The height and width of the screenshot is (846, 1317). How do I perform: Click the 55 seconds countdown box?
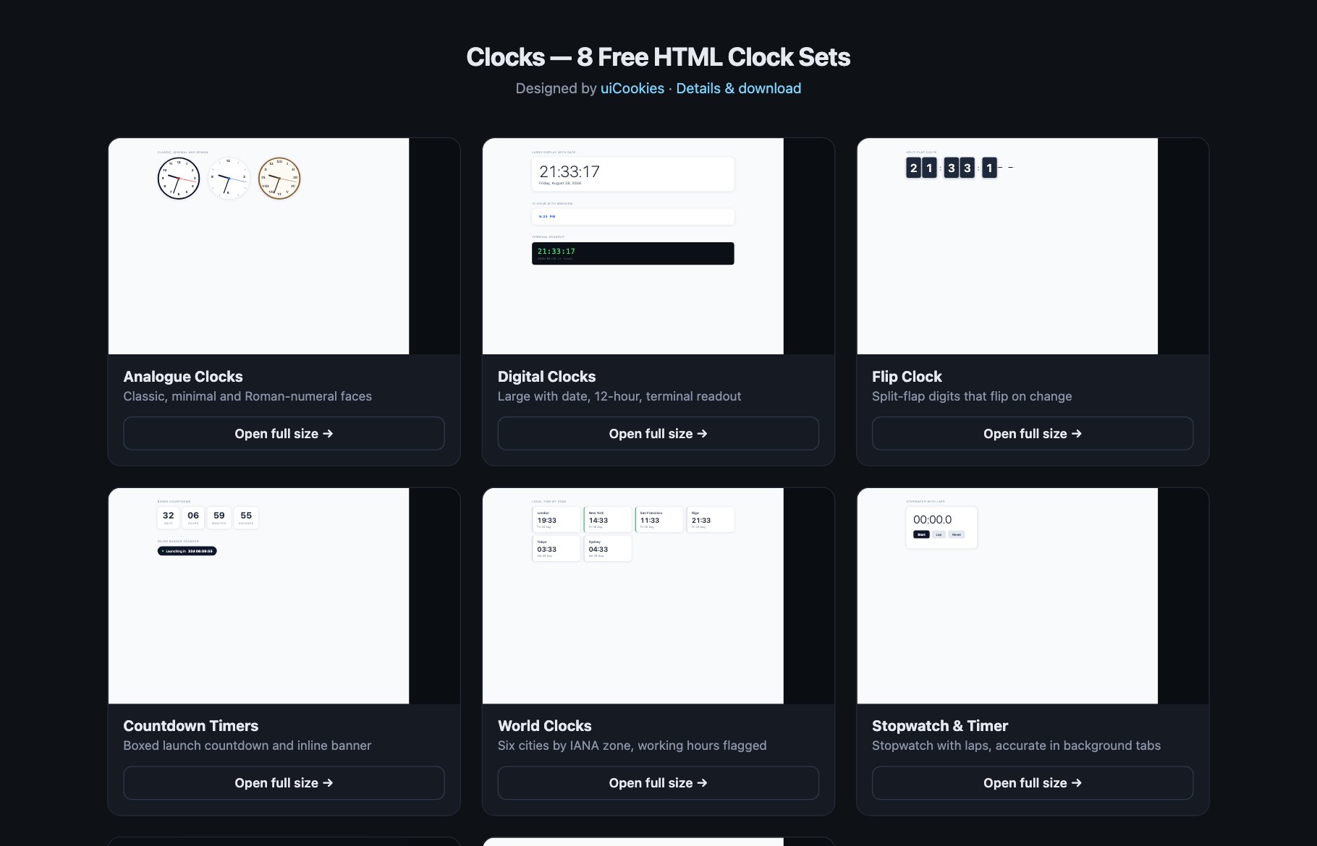point(246,518)
